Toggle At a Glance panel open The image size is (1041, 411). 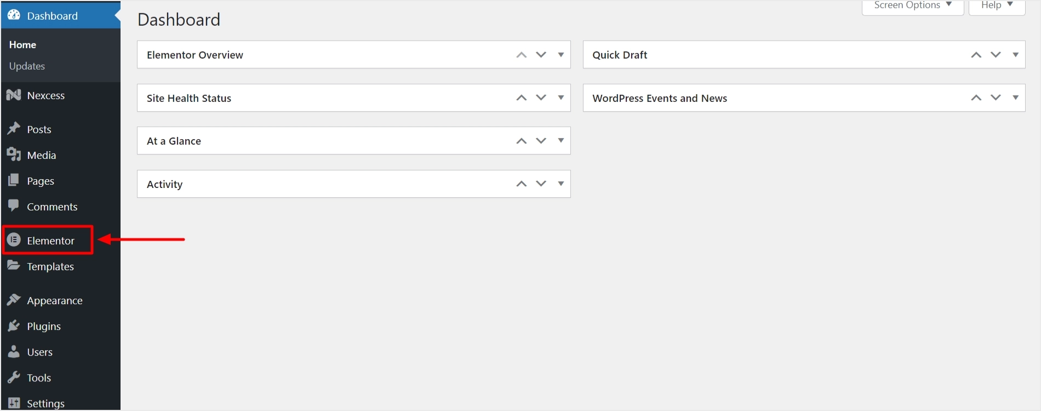[x=561, y=141]
